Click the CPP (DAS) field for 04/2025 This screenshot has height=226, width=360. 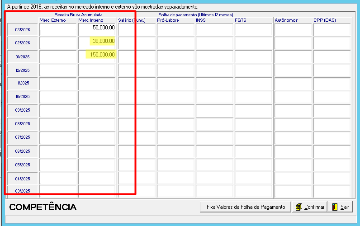(x=332, y=179)
